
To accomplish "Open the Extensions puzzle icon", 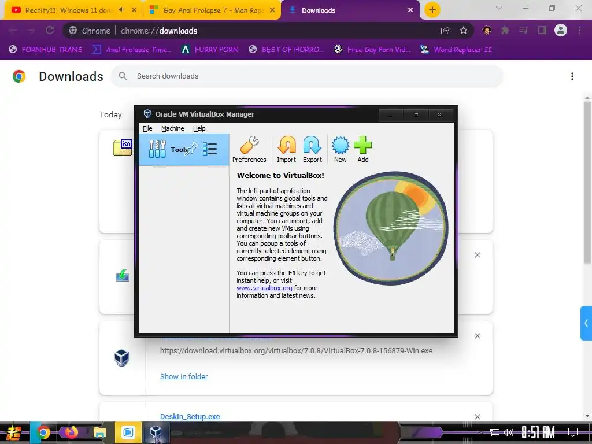I will [x=505, y=31].
